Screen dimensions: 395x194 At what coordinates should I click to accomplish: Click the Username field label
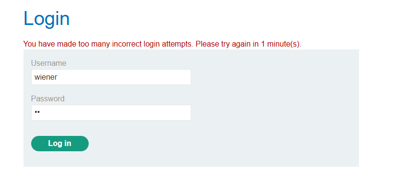pyautogui.click(x=48, y=63)
